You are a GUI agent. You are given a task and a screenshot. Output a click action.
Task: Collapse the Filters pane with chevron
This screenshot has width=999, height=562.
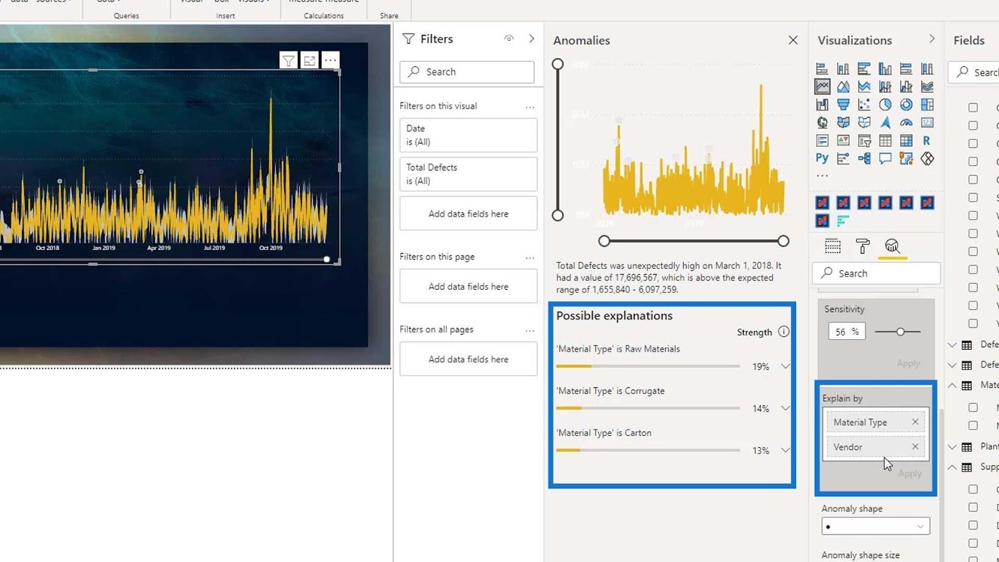pos(531,39)
